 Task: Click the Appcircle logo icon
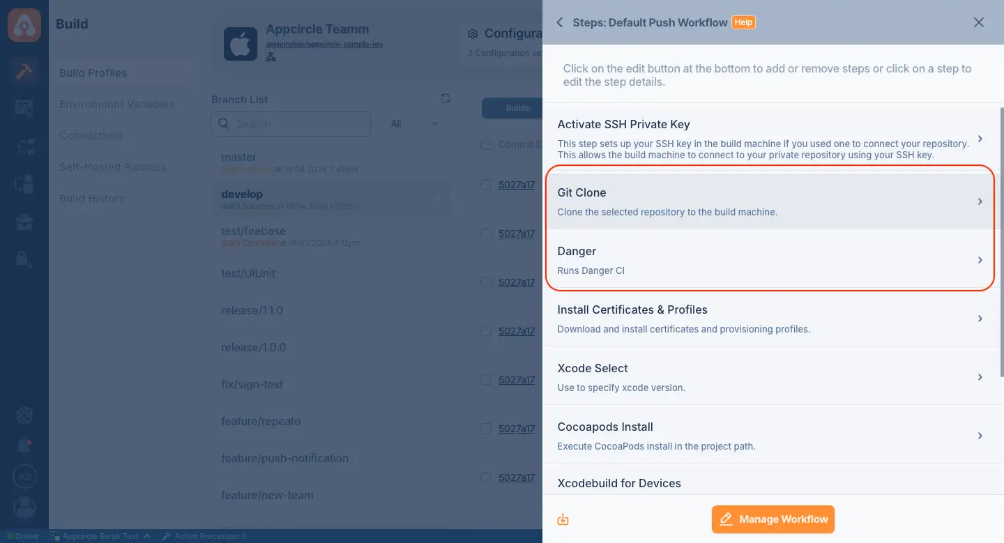(x=24, y=25)
